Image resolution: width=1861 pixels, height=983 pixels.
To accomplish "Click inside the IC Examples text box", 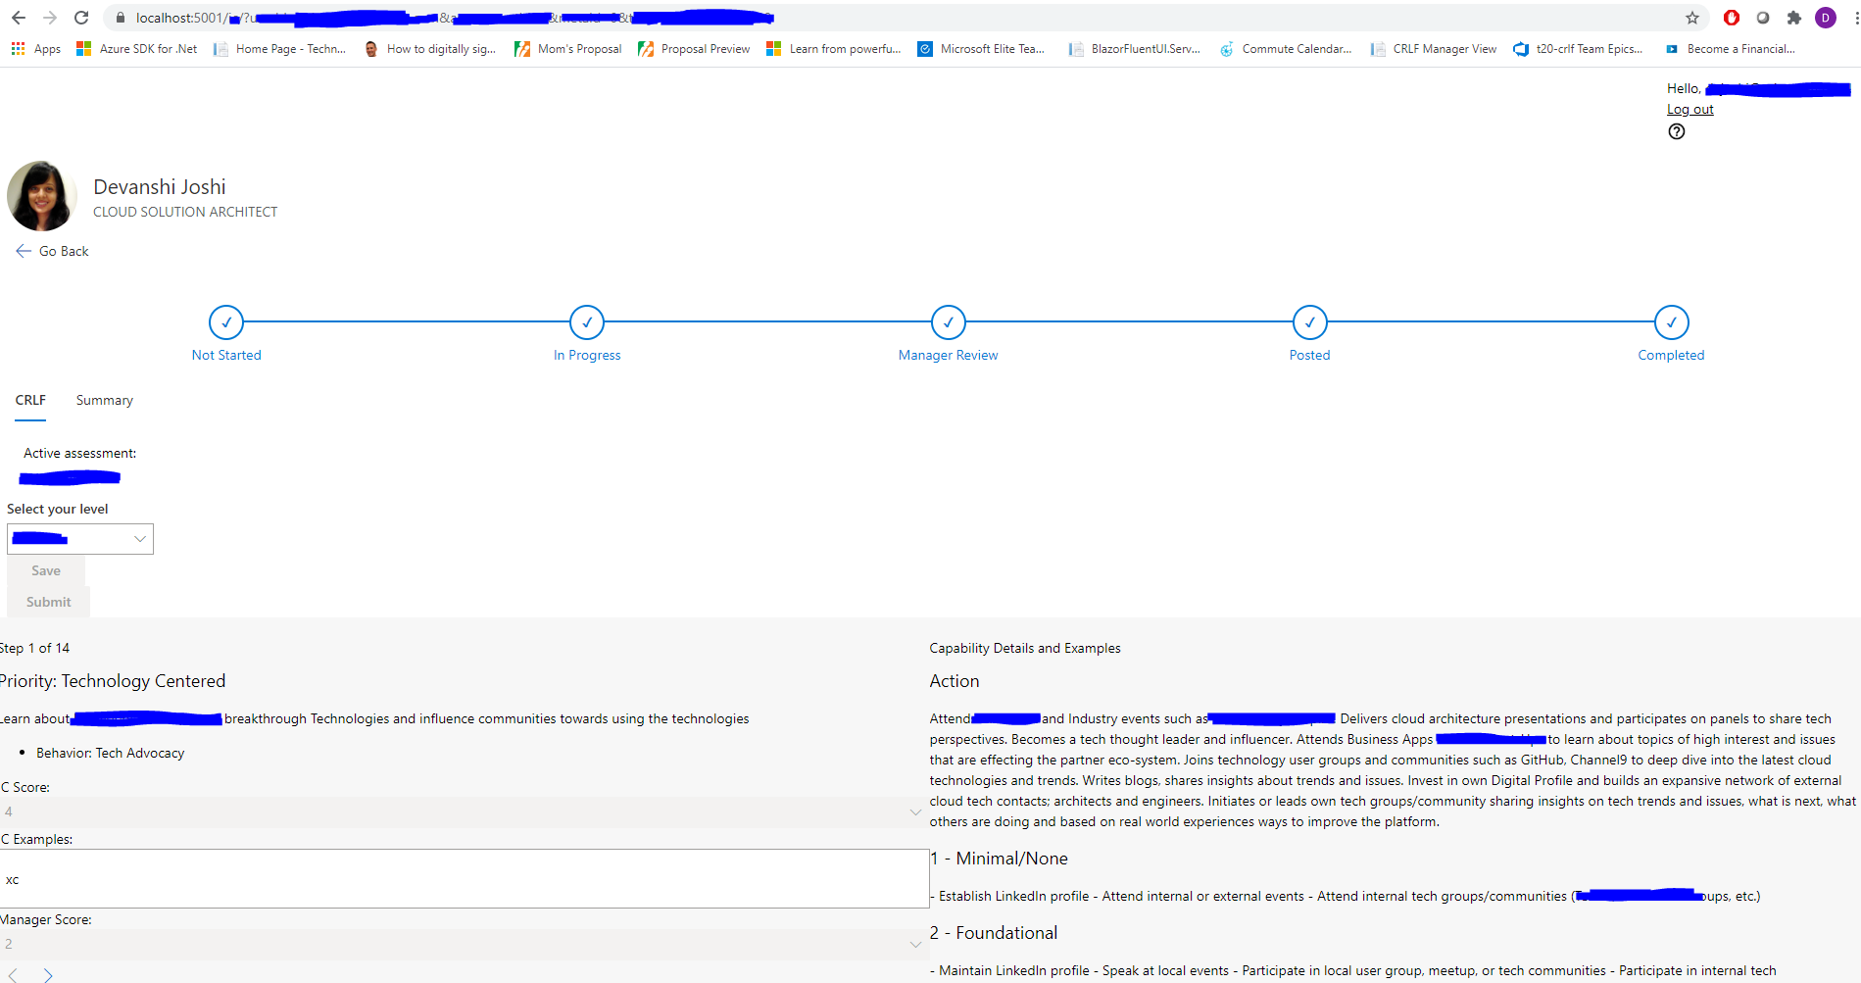I will click(x=461, y=878).
